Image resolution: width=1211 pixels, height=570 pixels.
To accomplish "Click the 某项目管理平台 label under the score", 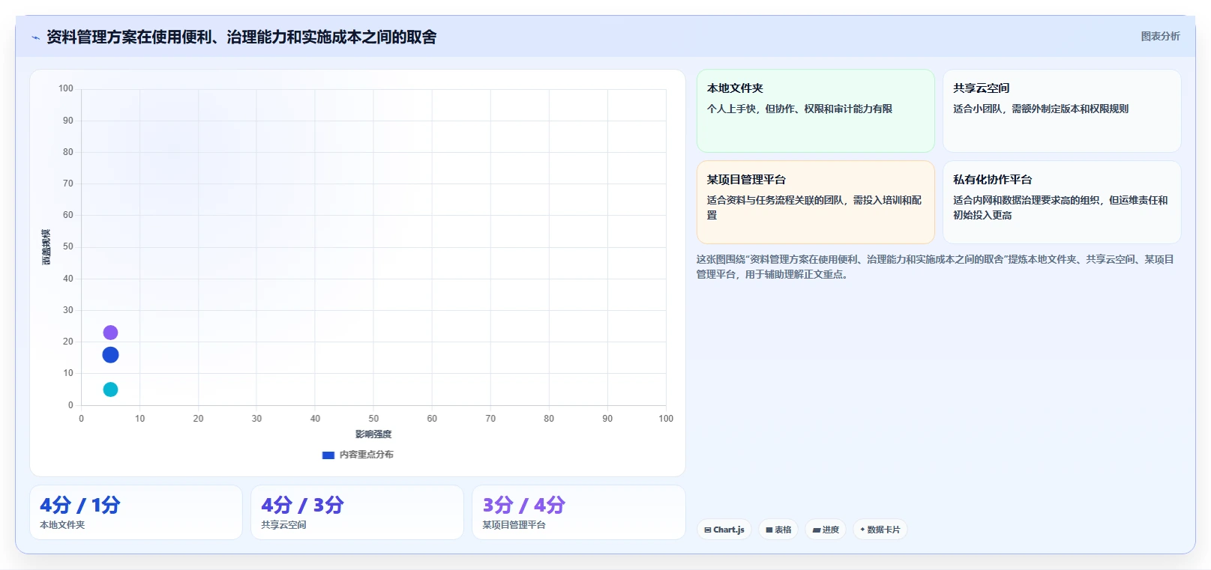I will tap(514, 525).
